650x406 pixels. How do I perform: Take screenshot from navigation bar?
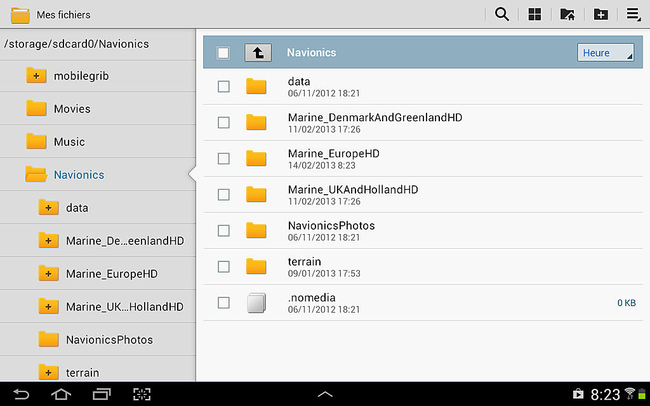142,394
